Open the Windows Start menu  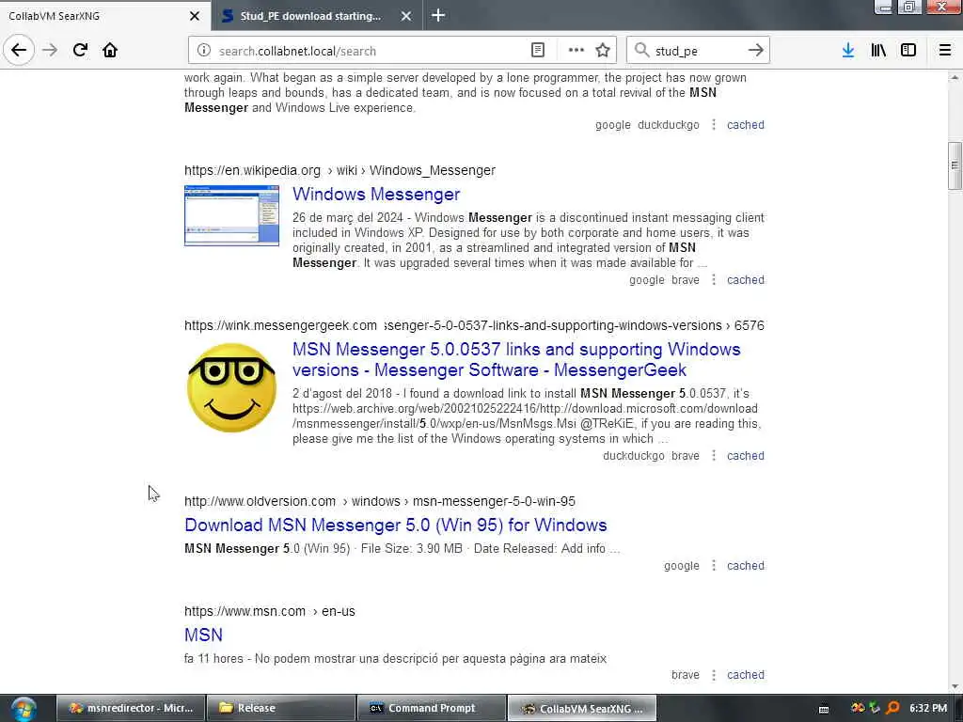tap(24, 709)
